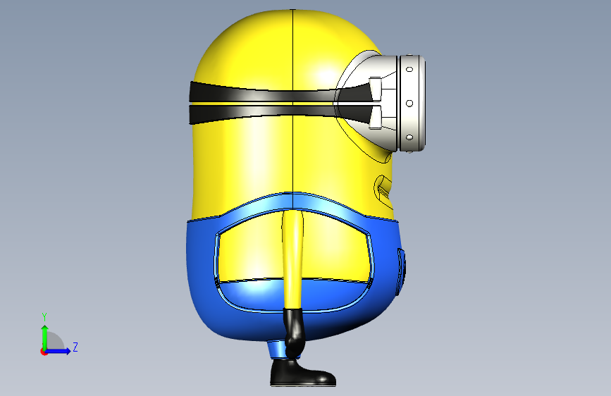This screenshot has width=611, height=396.
Task: Click the green Y axis arrow of the triad
Action: [45, 338]
